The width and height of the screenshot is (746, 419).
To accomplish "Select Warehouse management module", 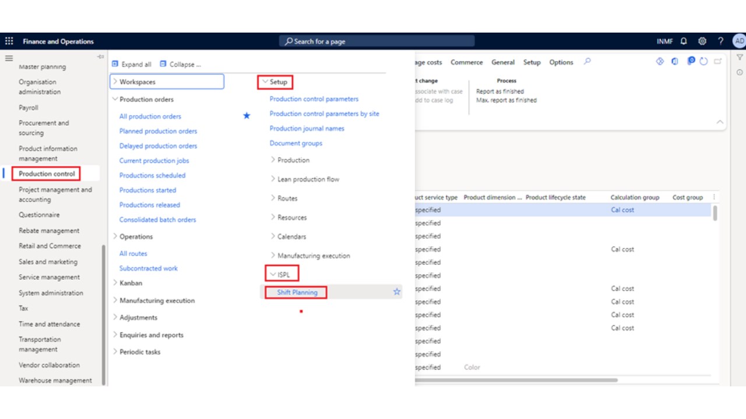I will coord(55,381).
